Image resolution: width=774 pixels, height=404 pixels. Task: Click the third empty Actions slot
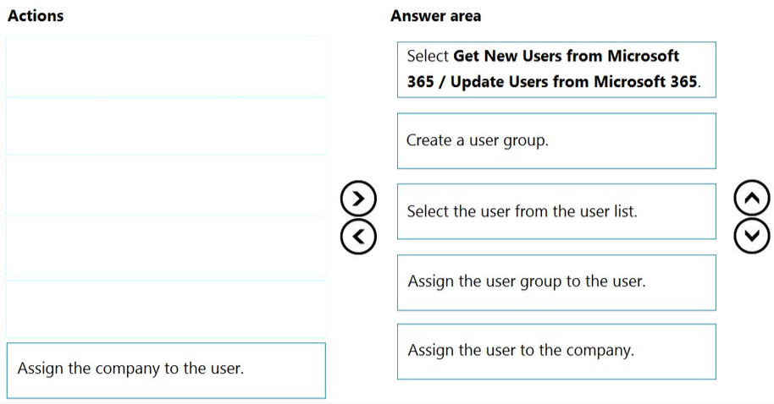click(x=166, y=187)
